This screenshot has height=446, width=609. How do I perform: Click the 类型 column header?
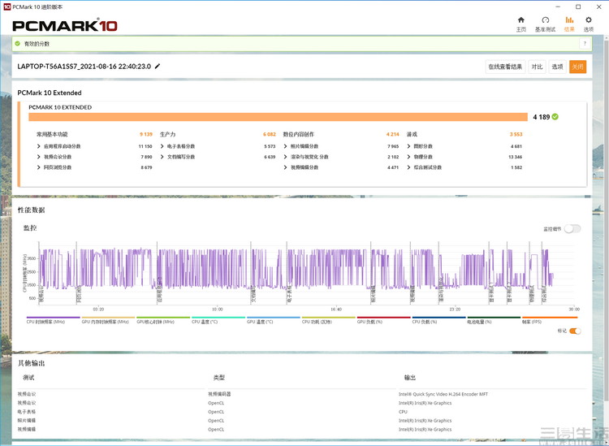(219, 378)
